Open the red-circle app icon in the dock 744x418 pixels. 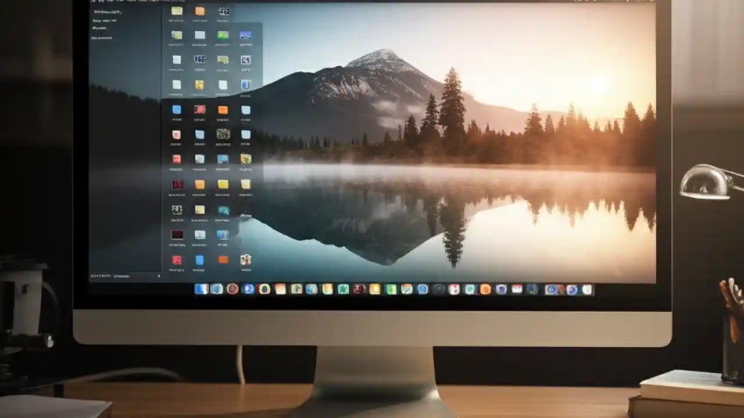(x=231, y=290)
